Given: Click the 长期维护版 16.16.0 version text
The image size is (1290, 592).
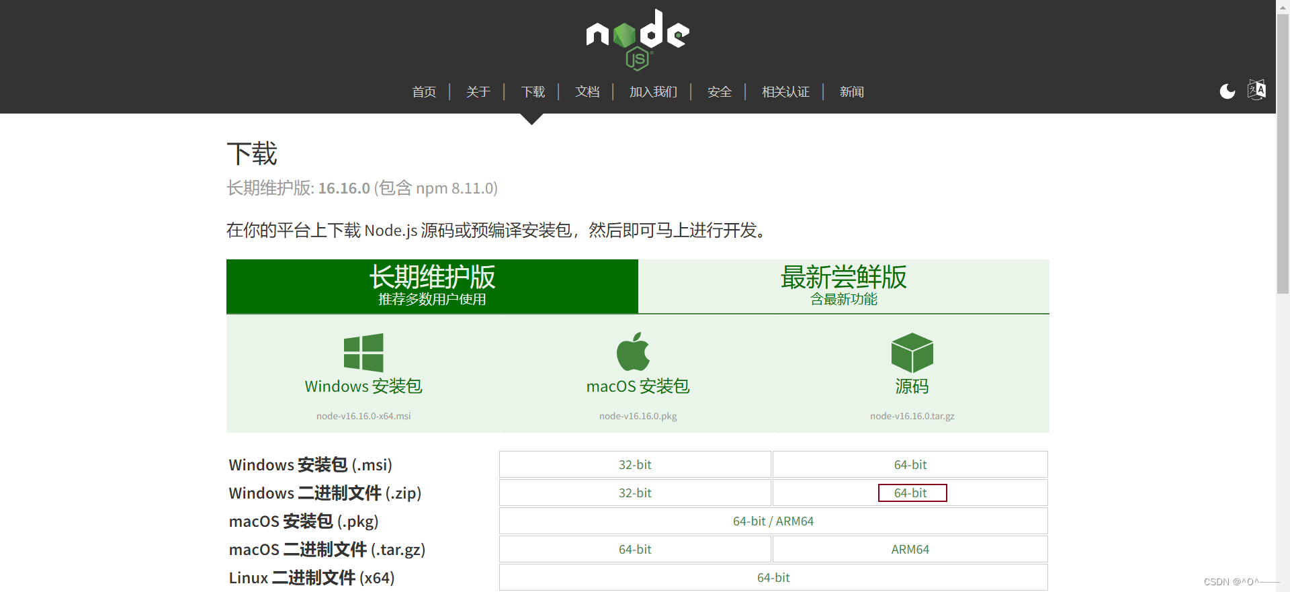Looking at the screenshot, I should (x=362, y=188).
